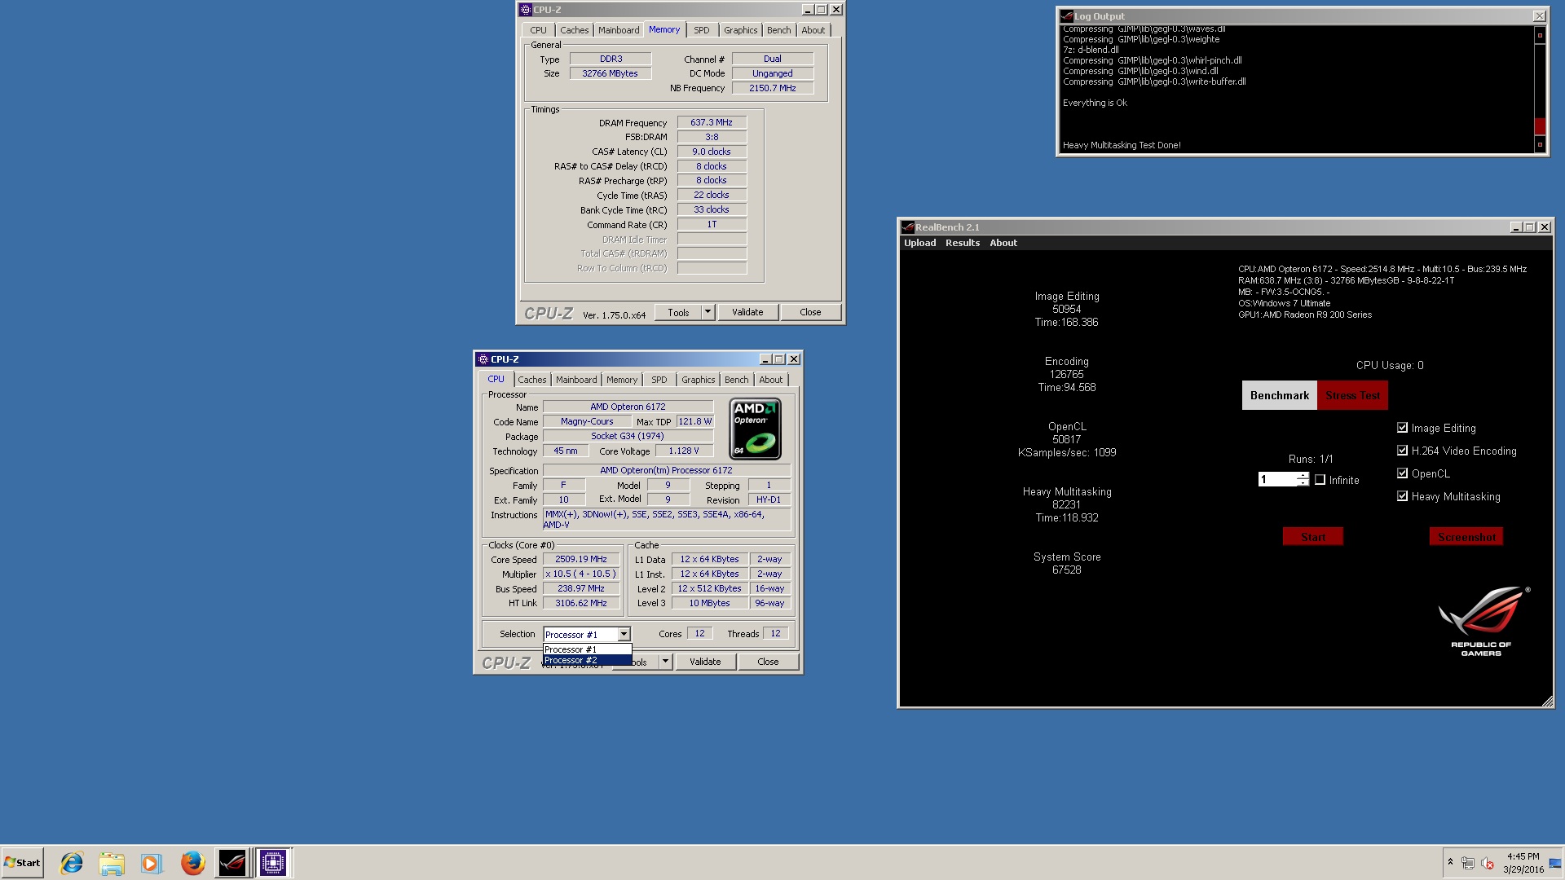Open CPU tab in Memory window
The height and width of the screenshot is (880, 1565).
(x=538, y=30)
